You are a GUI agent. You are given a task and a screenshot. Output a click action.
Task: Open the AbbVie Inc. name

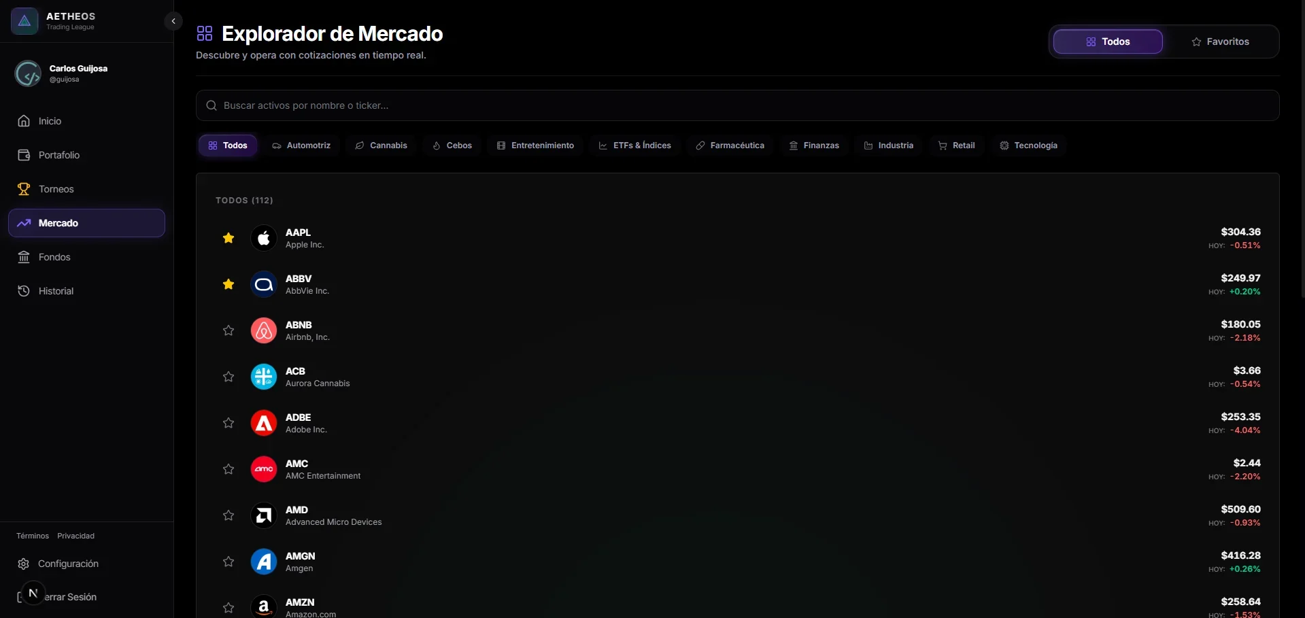pyautogui.click(x=307, y=291)
